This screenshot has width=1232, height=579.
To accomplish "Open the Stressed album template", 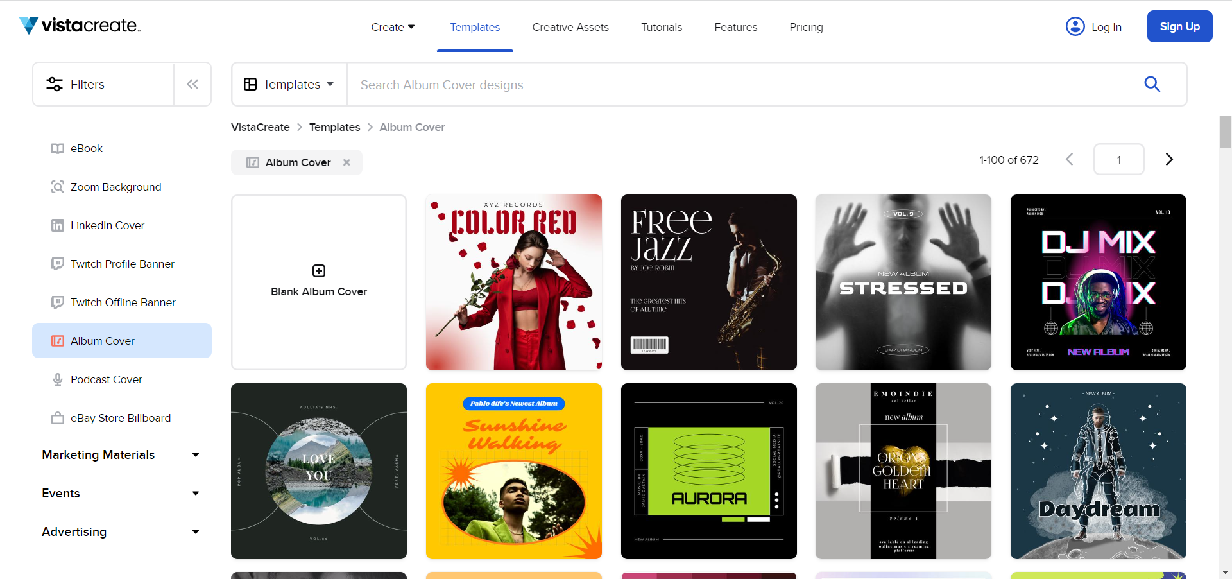I will pos(903,282).
